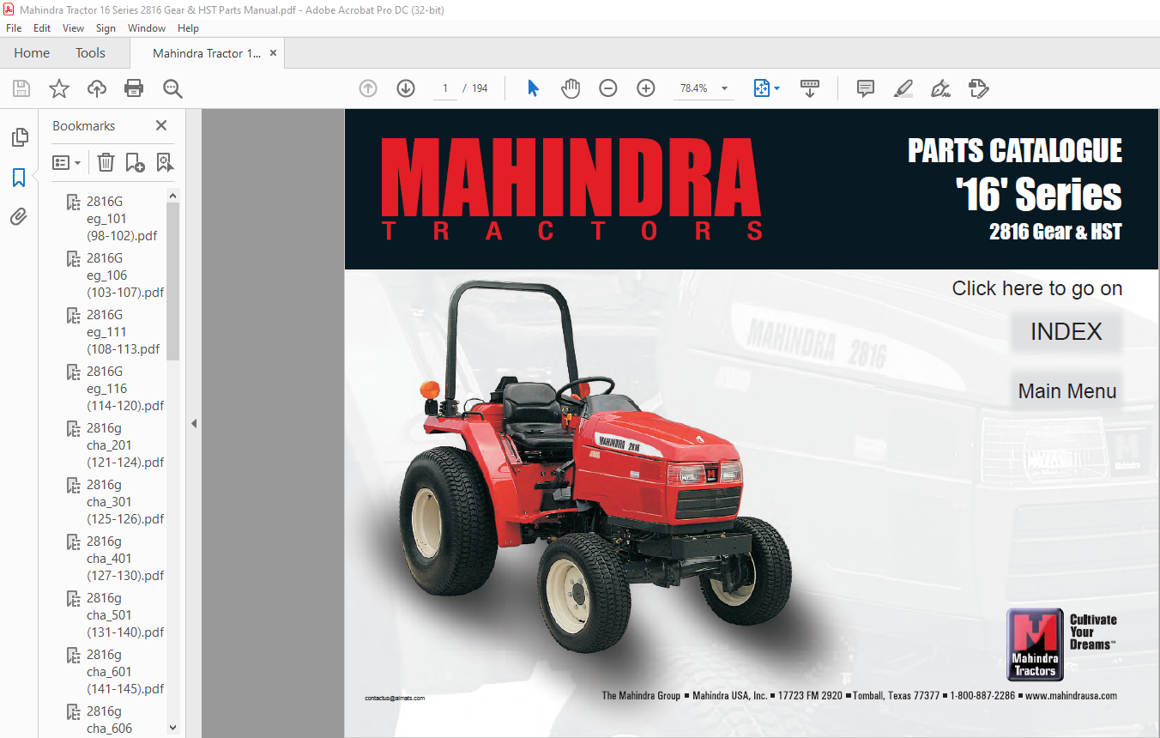Click the upload to cloud icon

tap(97, 88)
